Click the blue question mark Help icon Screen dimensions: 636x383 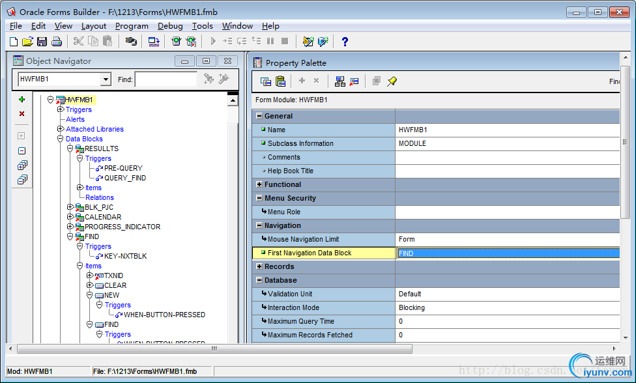(x=345, y=41)
